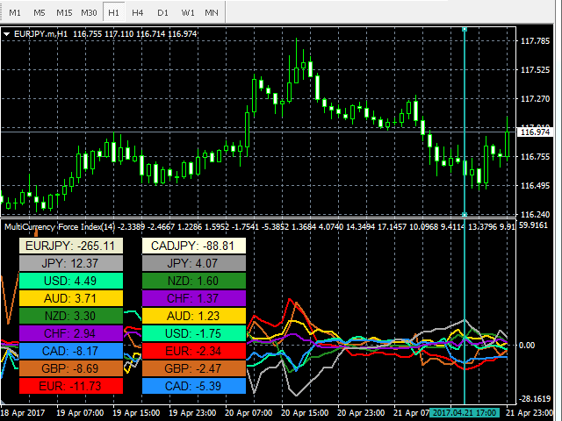Click the 19 Apr 07:00 time axis label
562x421 pixels.
(x=80, y=413)
